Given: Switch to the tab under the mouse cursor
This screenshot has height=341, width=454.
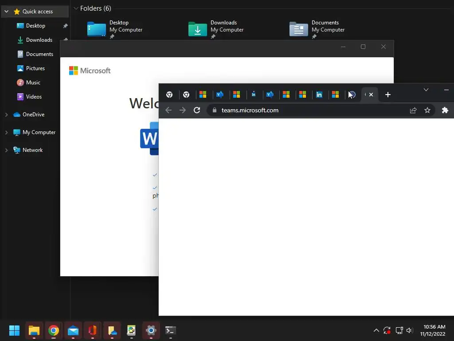Looking at the screenshot, I should pyautogui.click(x=352, y=95).
